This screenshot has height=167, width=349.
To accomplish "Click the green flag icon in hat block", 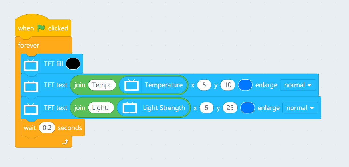I will point(41,28).
